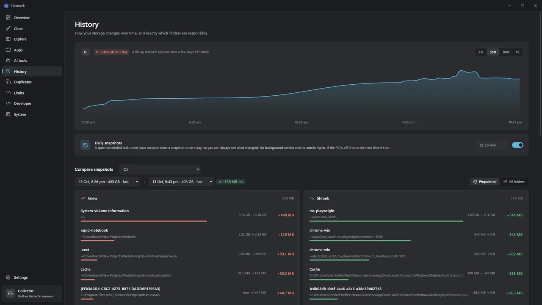Open the 9:43 pm snapshot dropdown
Screen dimensions: 542x305
pyautogui.click(x=181, y=182)
